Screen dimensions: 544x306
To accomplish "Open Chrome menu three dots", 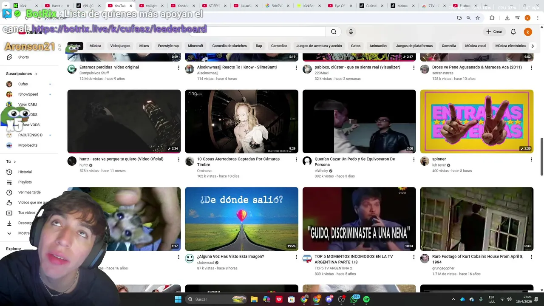I will tap(538, 18).
